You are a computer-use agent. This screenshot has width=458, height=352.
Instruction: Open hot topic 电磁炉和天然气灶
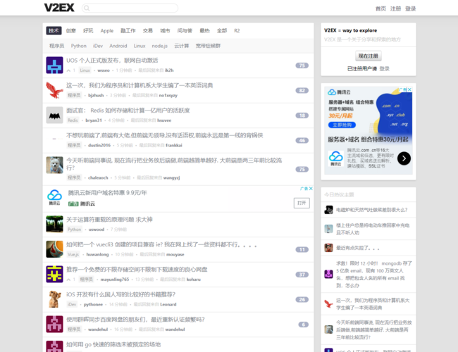371,210
